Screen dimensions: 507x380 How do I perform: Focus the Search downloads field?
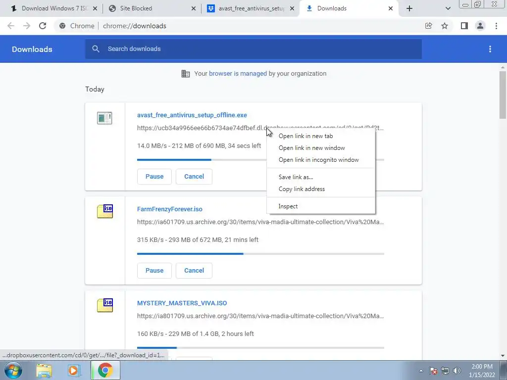pyautogui.click(x=253, y=49)
